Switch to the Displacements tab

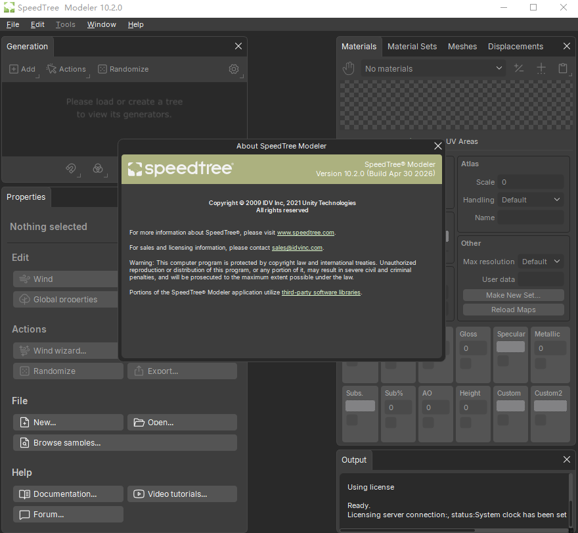(516, 47)
